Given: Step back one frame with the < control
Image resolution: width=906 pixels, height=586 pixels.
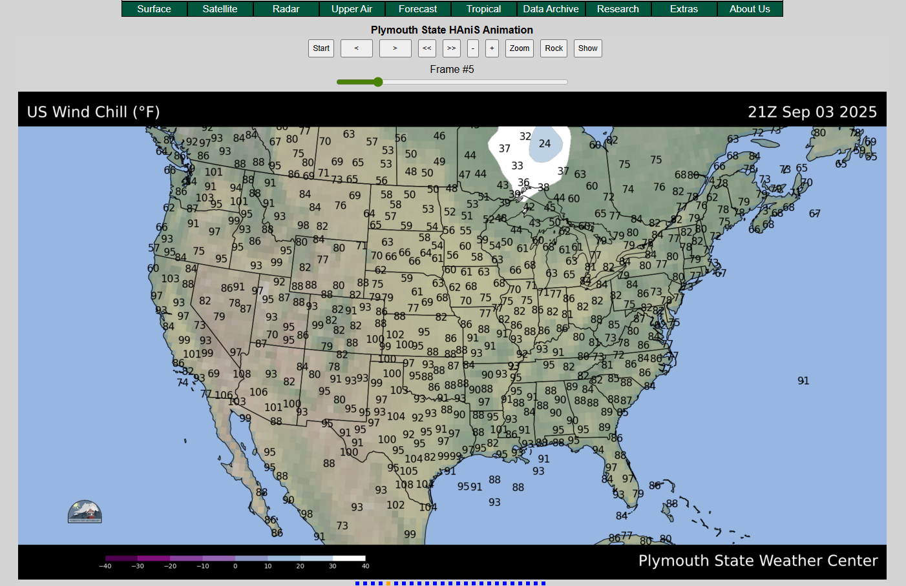Looking at the screenshot, I should tap(356, 48).
